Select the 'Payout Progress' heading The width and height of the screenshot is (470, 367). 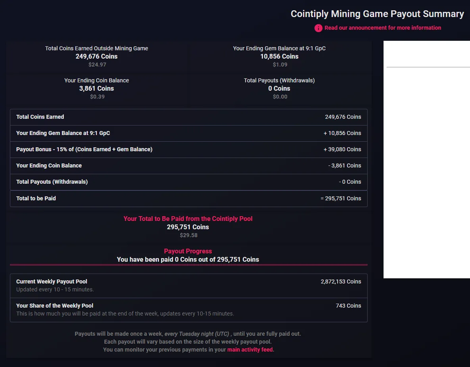coord(188,251)
